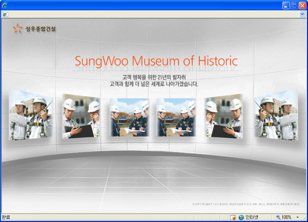Open the far-left walkie-talkie workers photo
Screen dimensions: 308x222
pyautogui.click(x=31, y=115)
